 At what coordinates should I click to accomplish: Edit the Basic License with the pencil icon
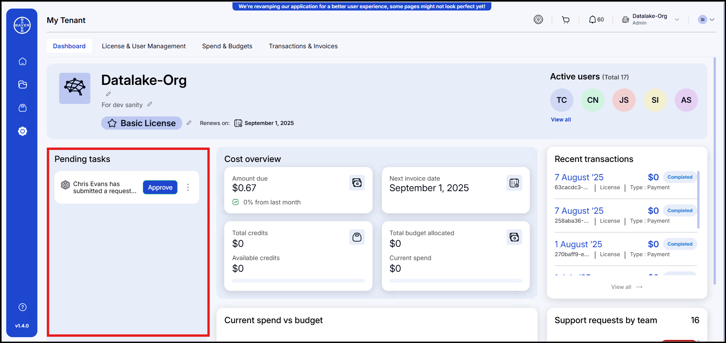tap(189, 123)
